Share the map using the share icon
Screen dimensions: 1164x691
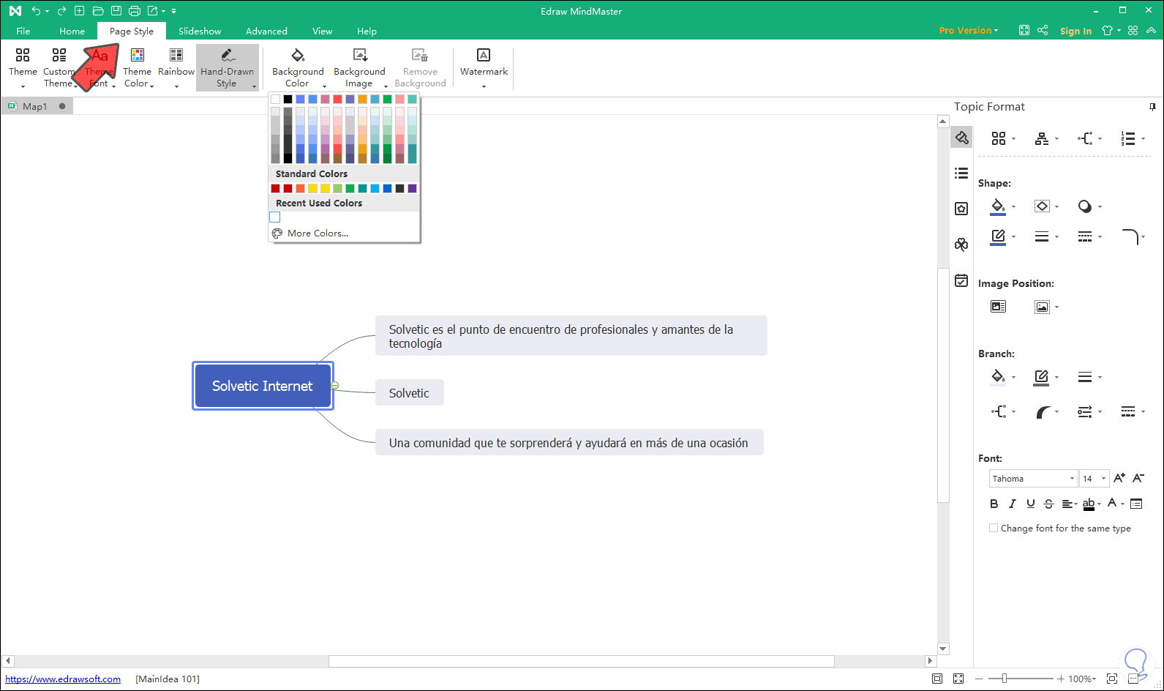tap(1043, 31)
